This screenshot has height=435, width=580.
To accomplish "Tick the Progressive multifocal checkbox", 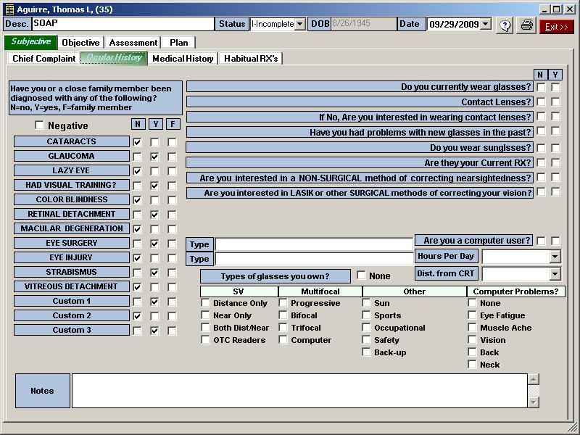I will click(283, 303).
